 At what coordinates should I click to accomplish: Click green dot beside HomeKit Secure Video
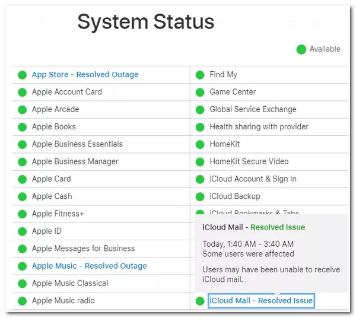[200, 162]
